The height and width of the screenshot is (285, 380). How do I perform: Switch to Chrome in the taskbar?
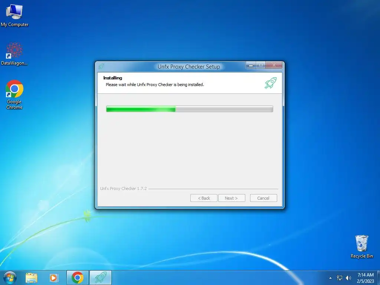[x=78, y=278]
